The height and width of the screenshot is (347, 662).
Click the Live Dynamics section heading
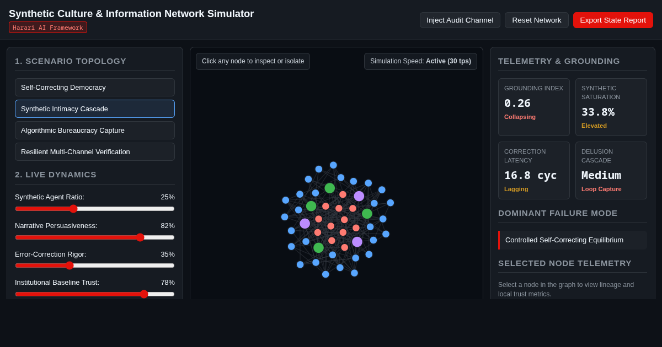pyautogui.click(x=56, y=175)
